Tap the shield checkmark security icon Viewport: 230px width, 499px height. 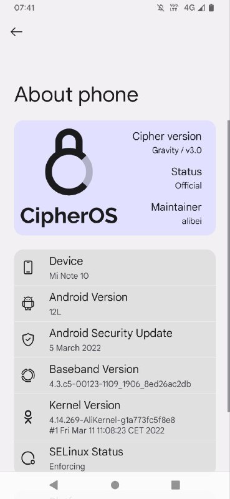pos(28,339)
